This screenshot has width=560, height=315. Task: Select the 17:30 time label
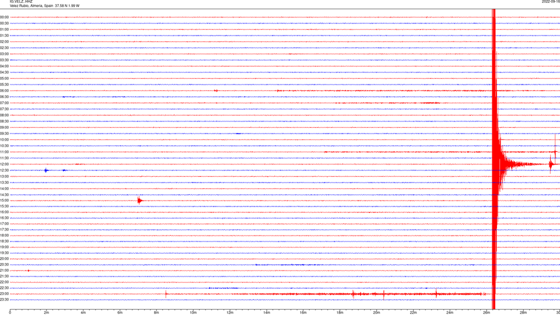point(4,230)
